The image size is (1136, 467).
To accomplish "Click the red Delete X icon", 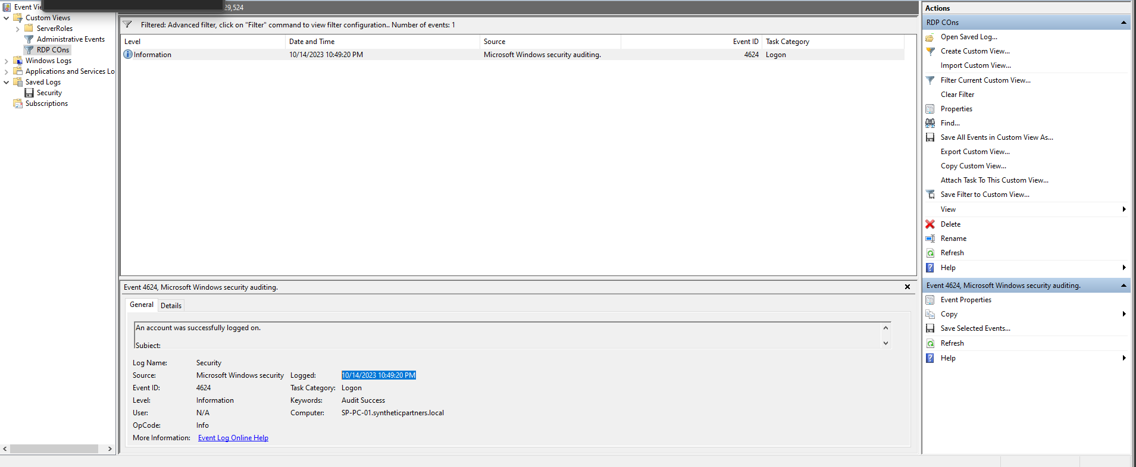I will [930, 224].
